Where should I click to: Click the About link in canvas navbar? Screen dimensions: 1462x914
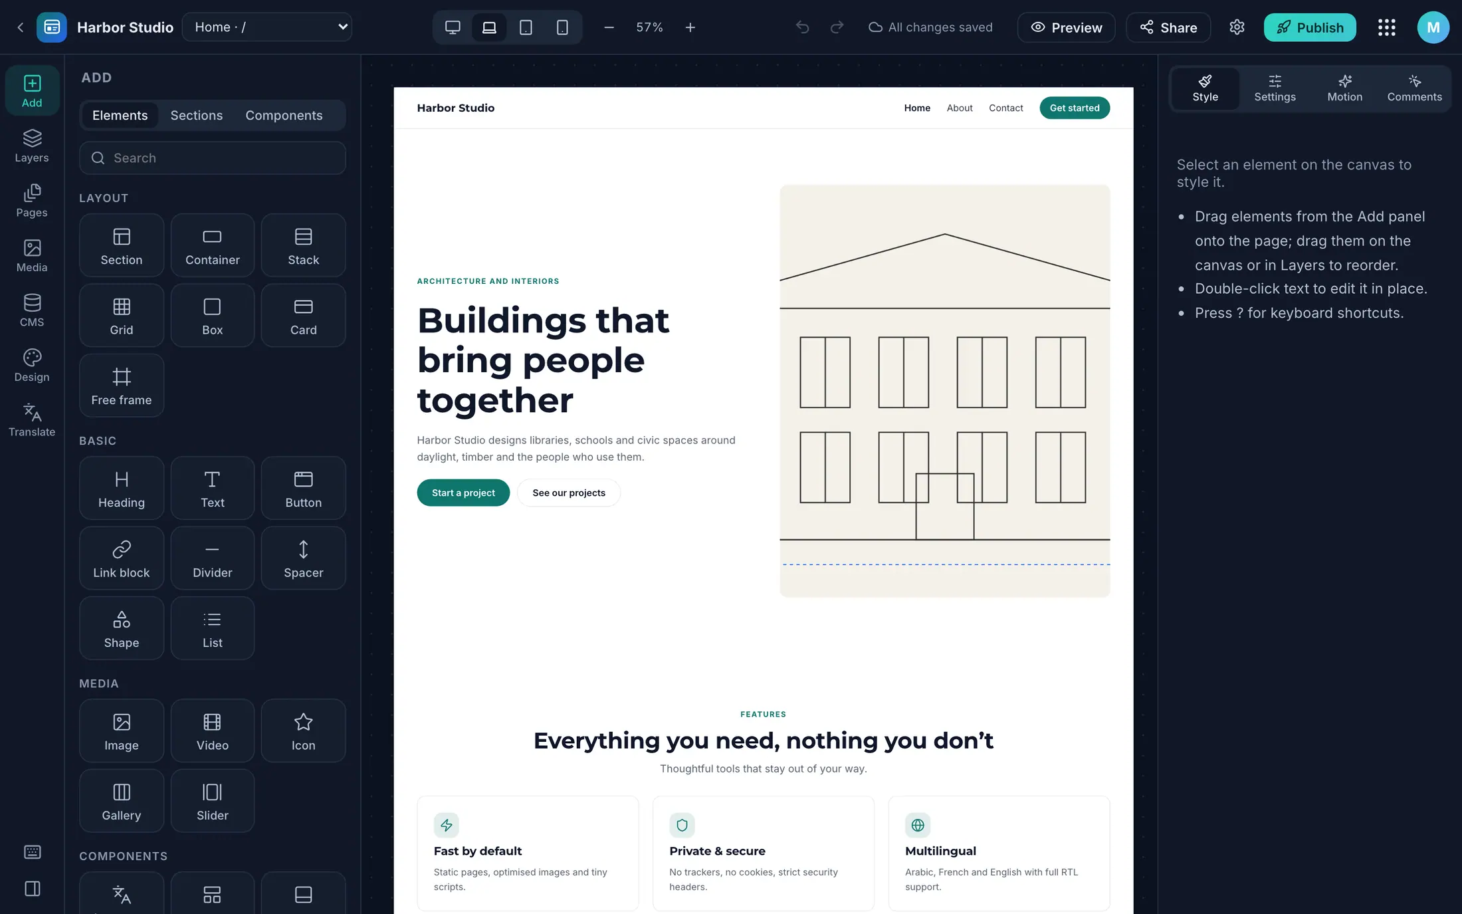tap(960, 108)
